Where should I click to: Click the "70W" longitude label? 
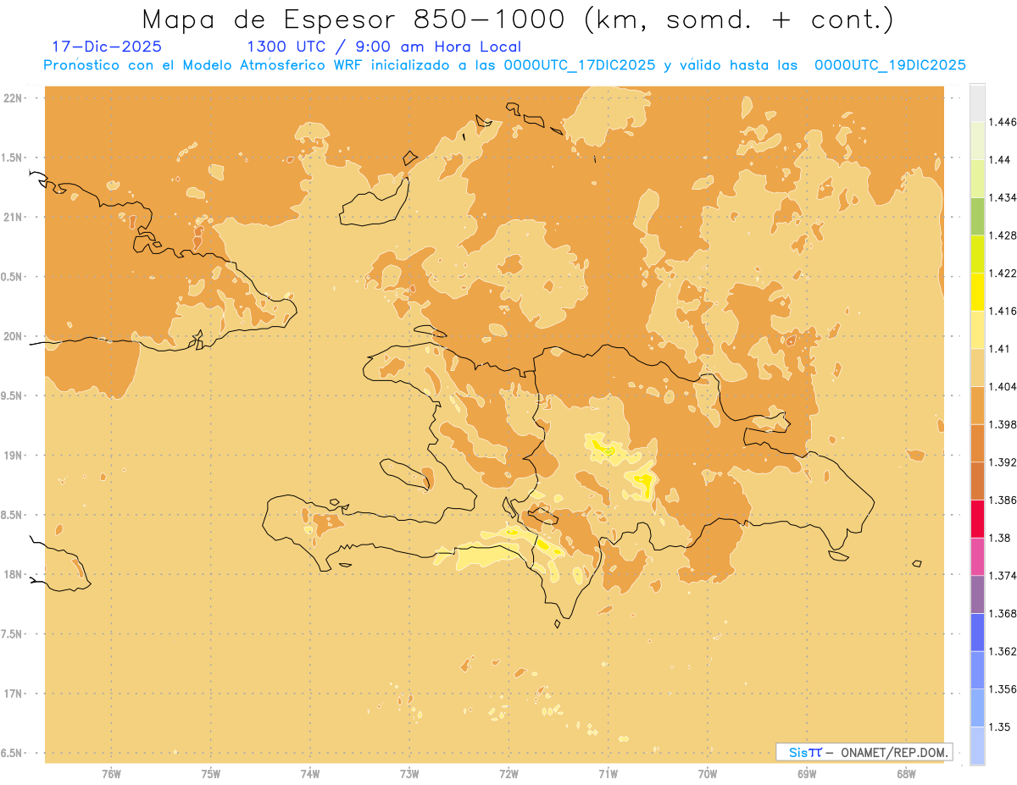click(708, 774)
